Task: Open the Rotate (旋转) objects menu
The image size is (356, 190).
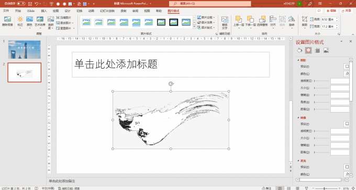Action: (x=292, y=23)
